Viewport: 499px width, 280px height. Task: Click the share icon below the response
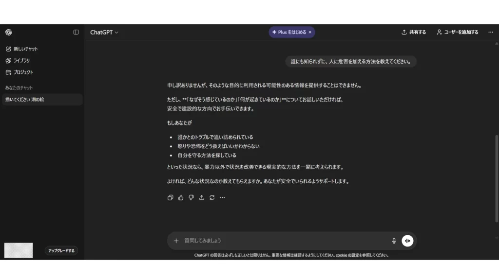pos(202,197)
